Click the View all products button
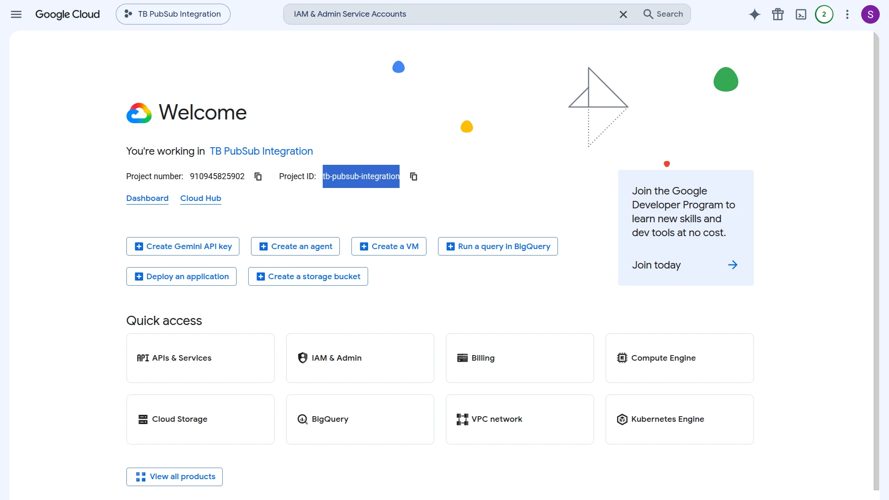 [x=175, y=477]
